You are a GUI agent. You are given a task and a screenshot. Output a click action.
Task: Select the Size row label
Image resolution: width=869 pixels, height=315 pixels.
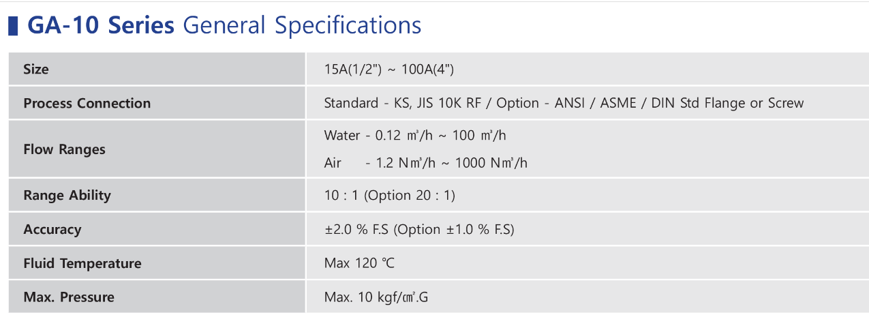pyautogui.click(x=36, y=69)
